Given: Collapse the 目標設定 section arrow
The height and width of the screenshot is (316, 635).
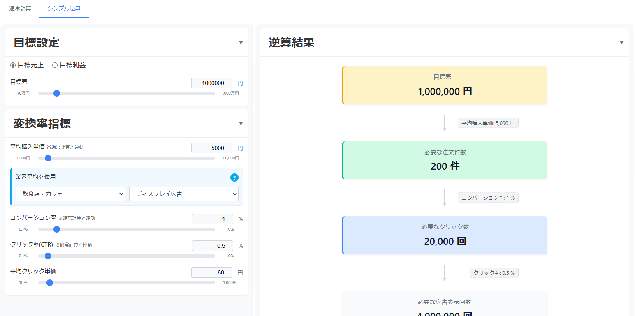Looking at the screenshot, I should pyautogui.click(x=241, y=43).
